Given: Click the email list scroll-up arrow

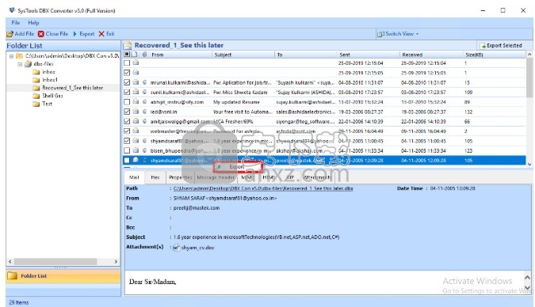Looking at the screenshot, I should [529, 55].
